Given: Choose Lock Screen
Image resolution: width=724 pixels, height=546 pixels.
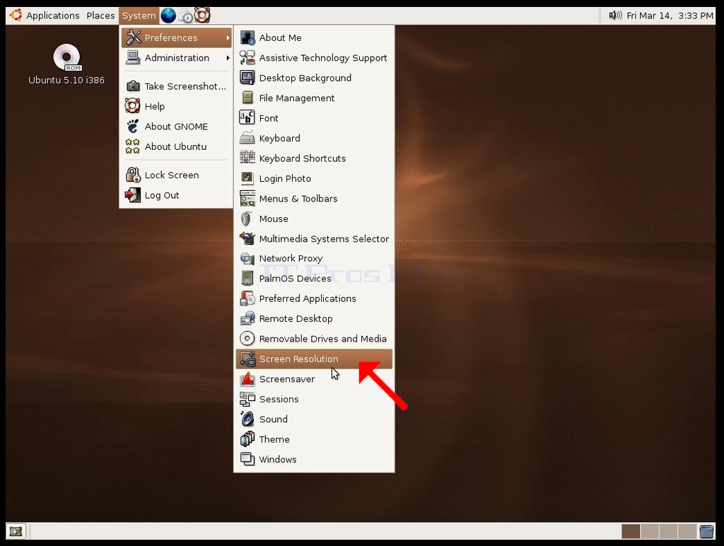Looking at the screenshot, I should point(176,175).
